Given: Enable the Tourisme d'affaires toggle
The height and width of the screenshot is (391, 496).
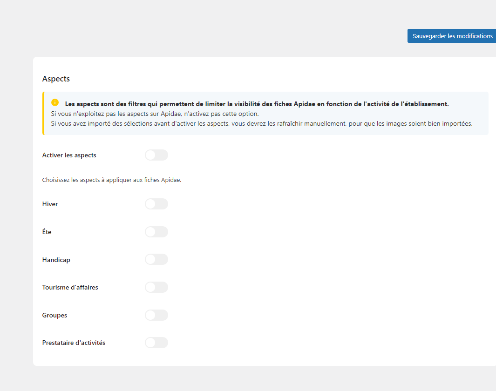Looking at the screenshot, I should 156,287.
